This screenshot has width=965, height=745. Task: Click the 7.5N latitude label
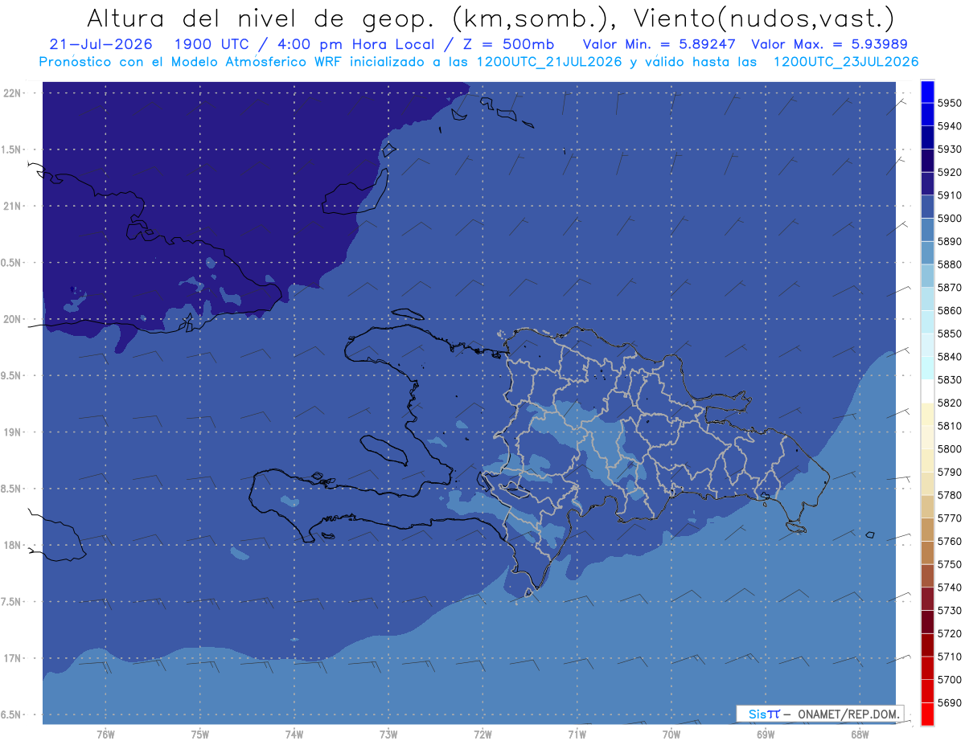(10, 602)
